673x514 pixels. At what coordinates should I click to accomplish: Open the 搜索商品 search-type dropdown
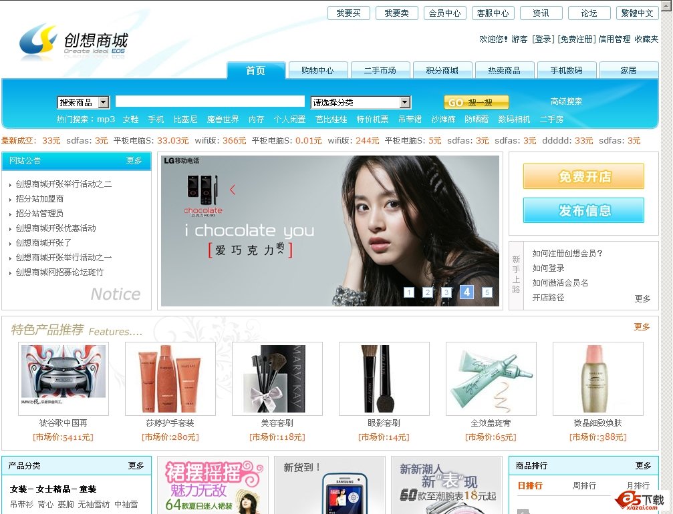82,101
